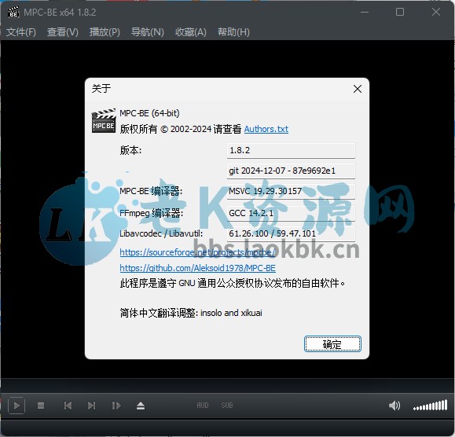This screenshot has height=437, width=455.
Task: Close the 关于 dialog with X
Action: [358, 89]
